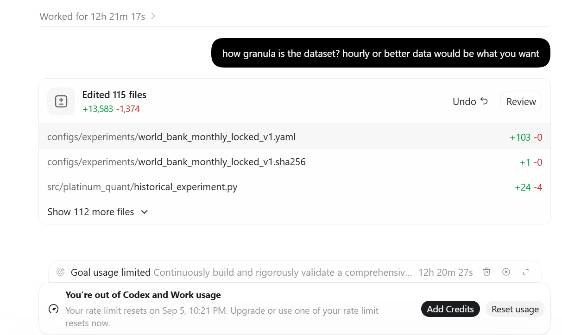Click the Edited 115 files heading
This screenshot has height=335, width=562.
point(114,95)
